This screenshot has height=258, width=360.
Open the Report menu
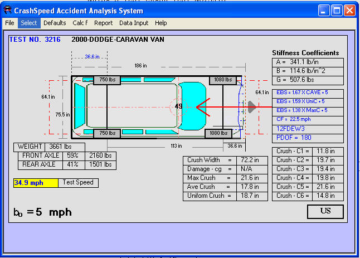pyautogui.click(x=103, y=23)
